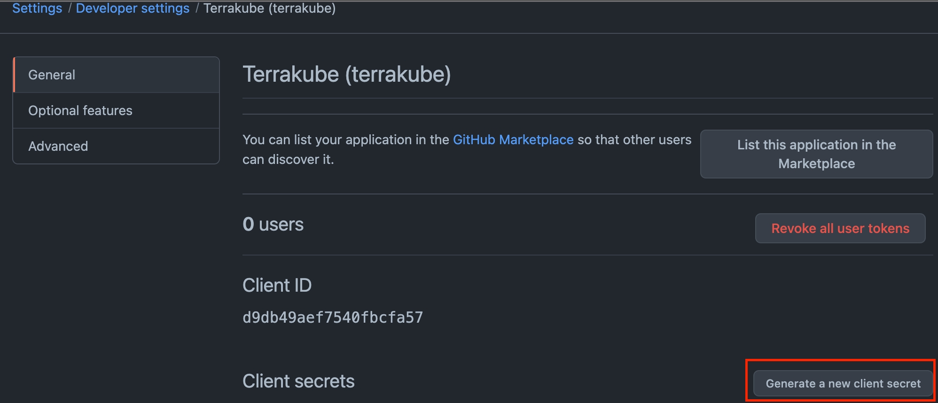The image size is (938, 403).
Task: Switch to the Advanced section
Action: 58,146
